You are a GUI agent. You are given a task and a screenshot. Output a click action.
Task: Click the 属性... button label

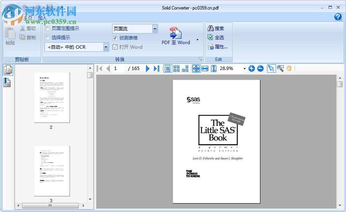(x=221, y=46)
